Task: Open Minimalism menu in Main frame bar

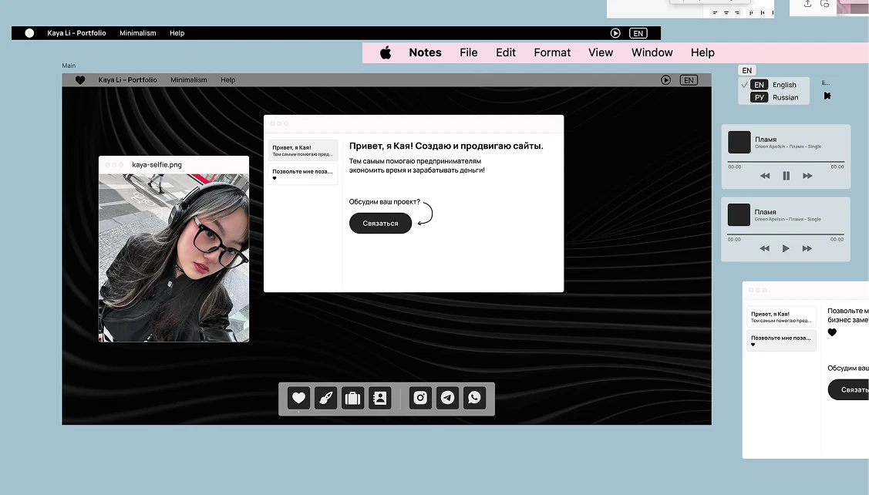Action: (189, 80)
